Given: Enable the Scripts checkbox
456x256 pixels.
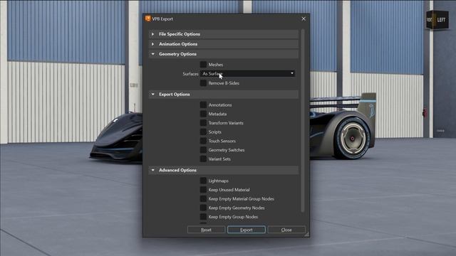Looking at the screenshot, I should [203, 132].
